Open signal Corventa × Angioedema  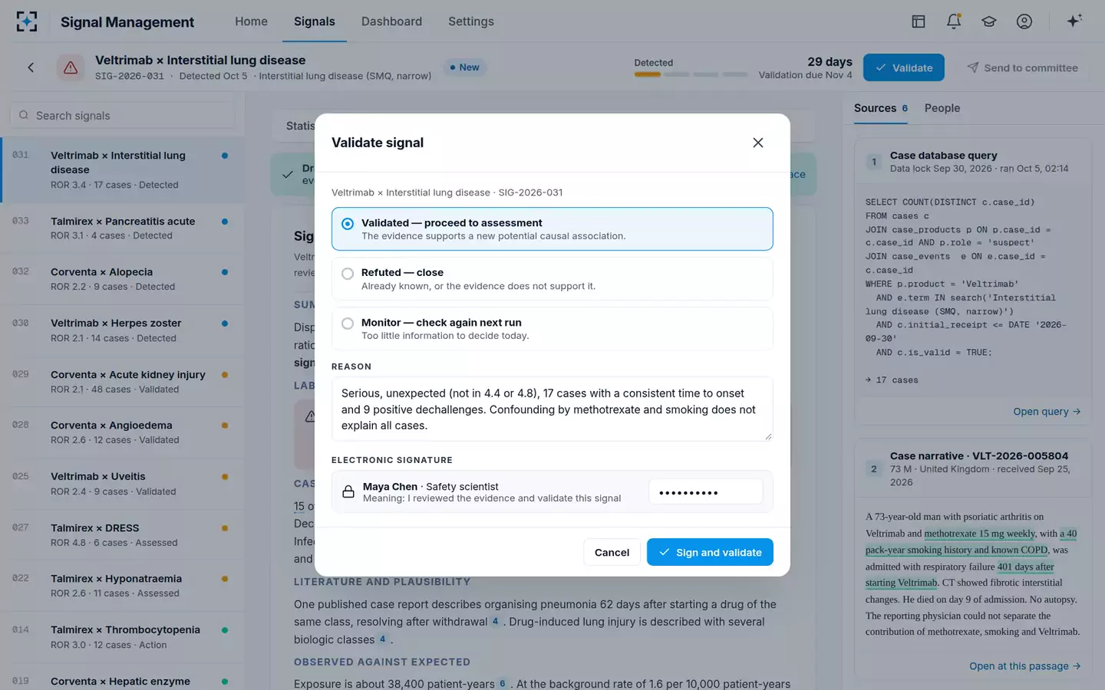click(123, 432)
